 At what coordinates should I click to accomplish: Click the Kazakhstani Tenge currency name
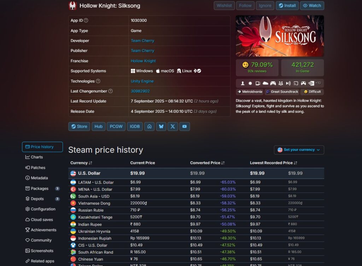[95, 217]
